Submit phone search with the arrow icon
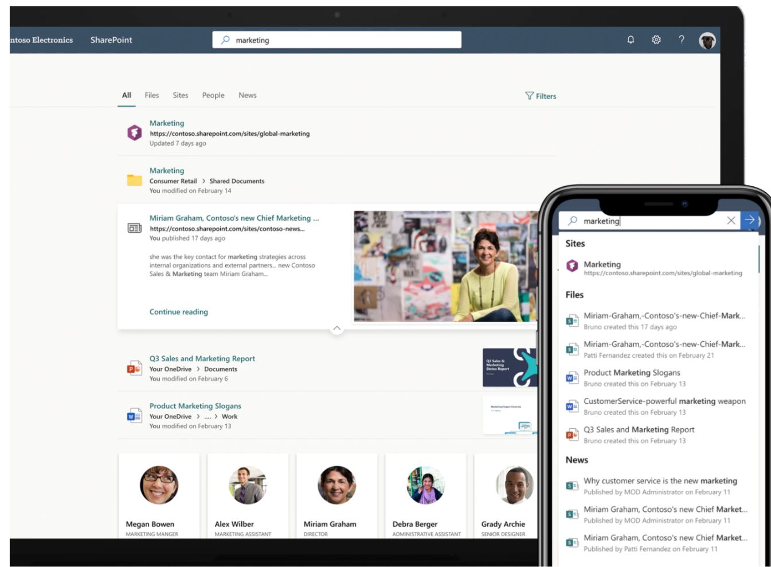The height and width of the screenshot is (567, 771). [x=750, y=220]
